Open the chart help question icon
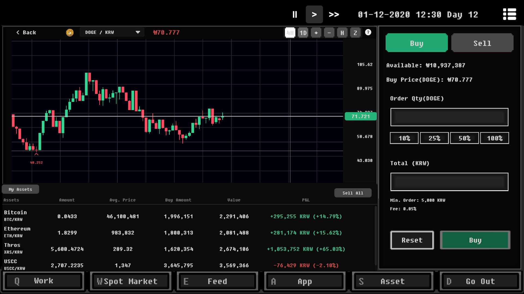The image size is (524, 294). pyautogui.click(x=368, y=32)
